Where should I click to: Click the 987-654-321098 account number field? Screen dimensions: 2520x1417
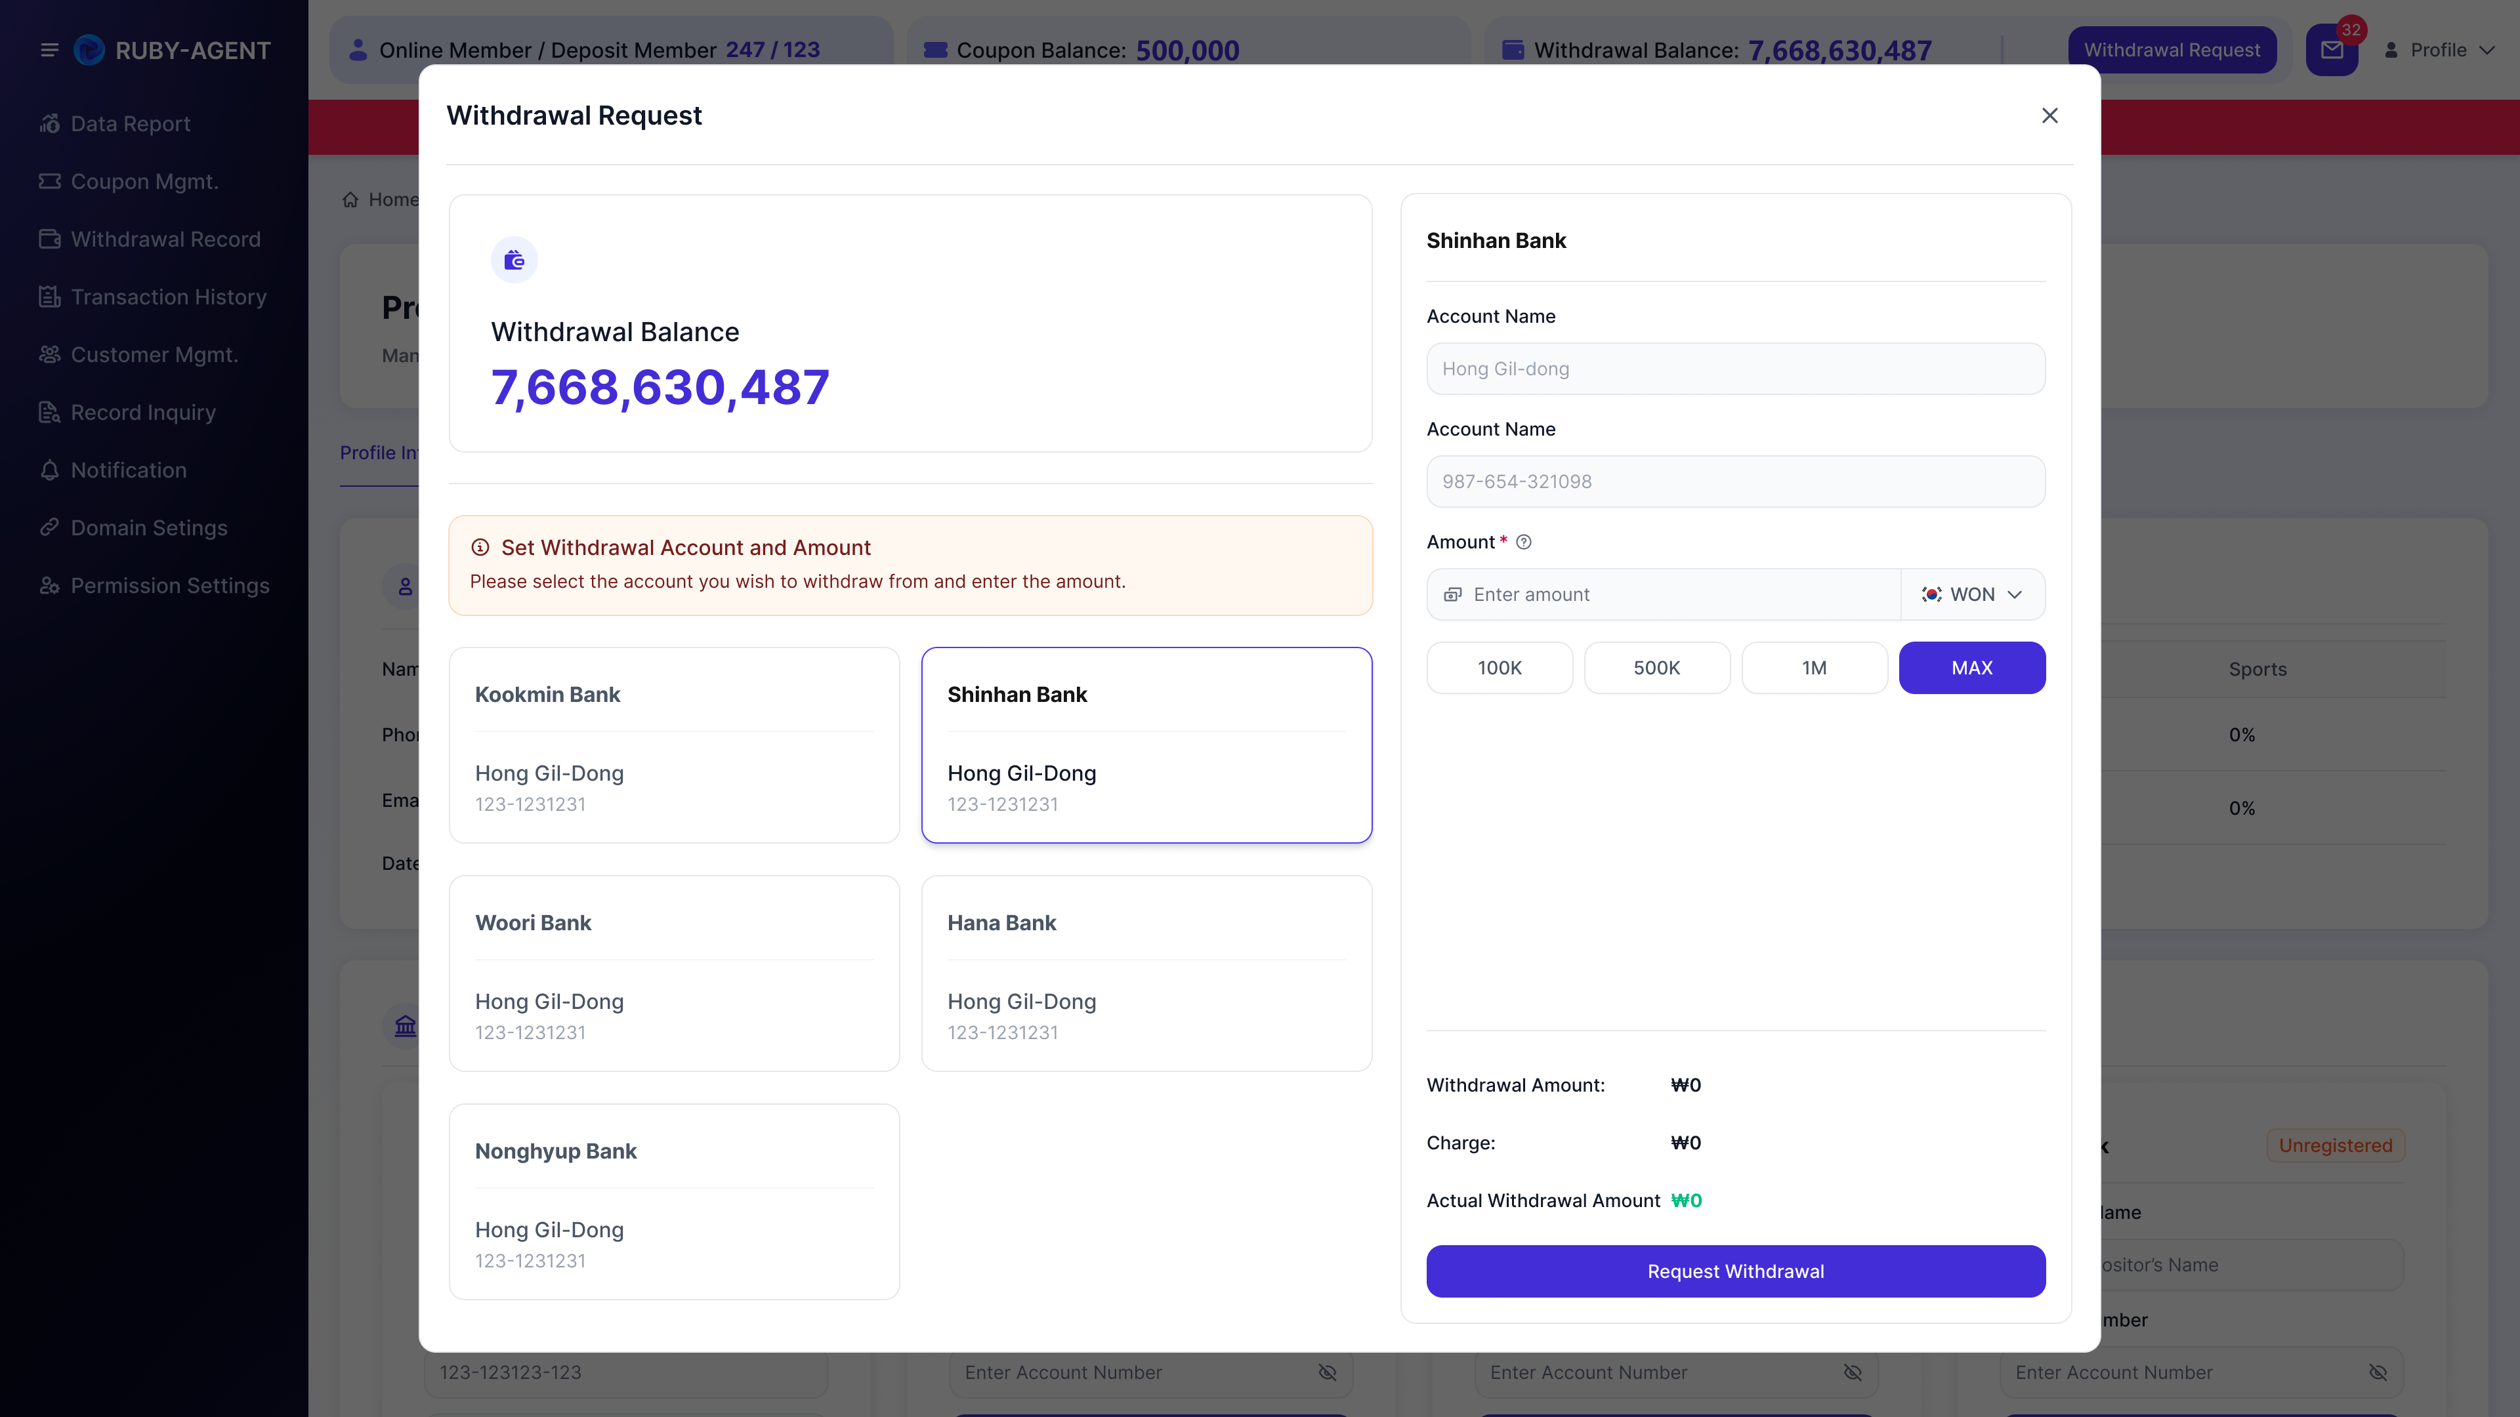coord(1735,481)
